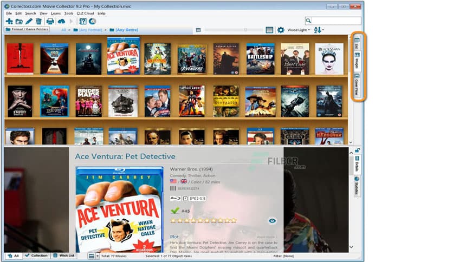Select the Contagion movie cover

(226, 101)
